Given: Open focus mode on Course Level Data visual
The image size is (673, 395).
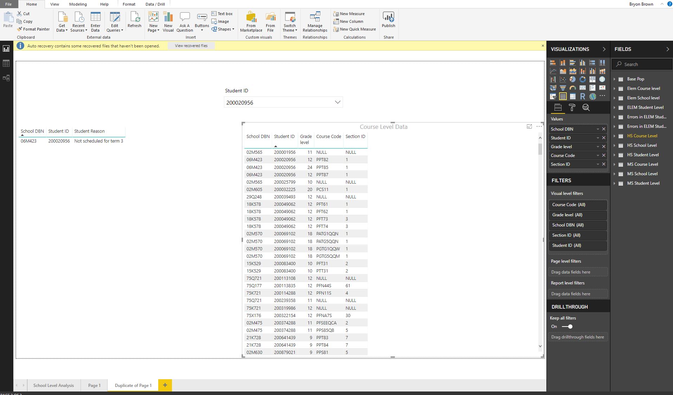Looking at the screenshot, I should [x=529, y=126].
